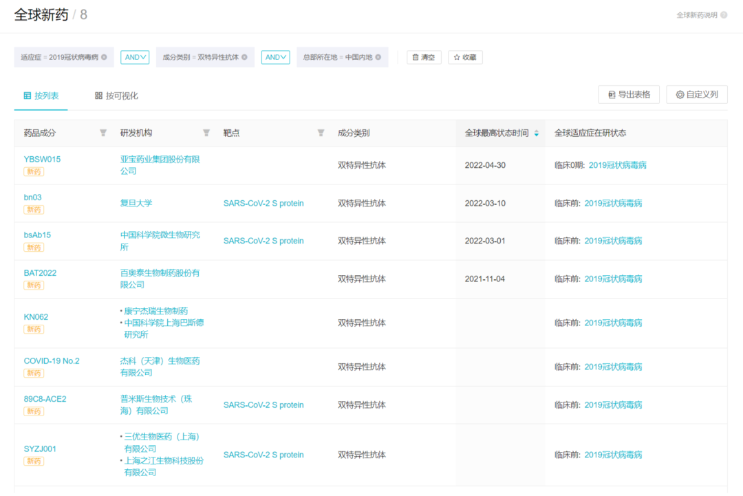Open the second AND operator dropdown
Image resolution: width=743 pixels, height=496 pixels.
(275, 57)
